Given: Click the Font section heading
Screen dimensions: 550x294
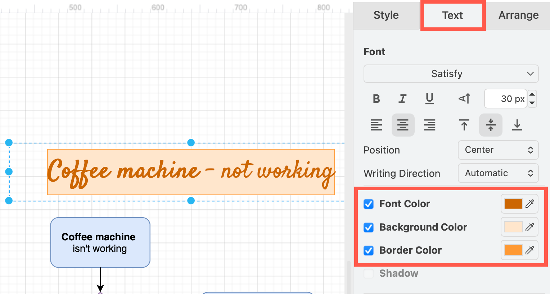Looking at the screenshot, I should [x=374, y=52].
